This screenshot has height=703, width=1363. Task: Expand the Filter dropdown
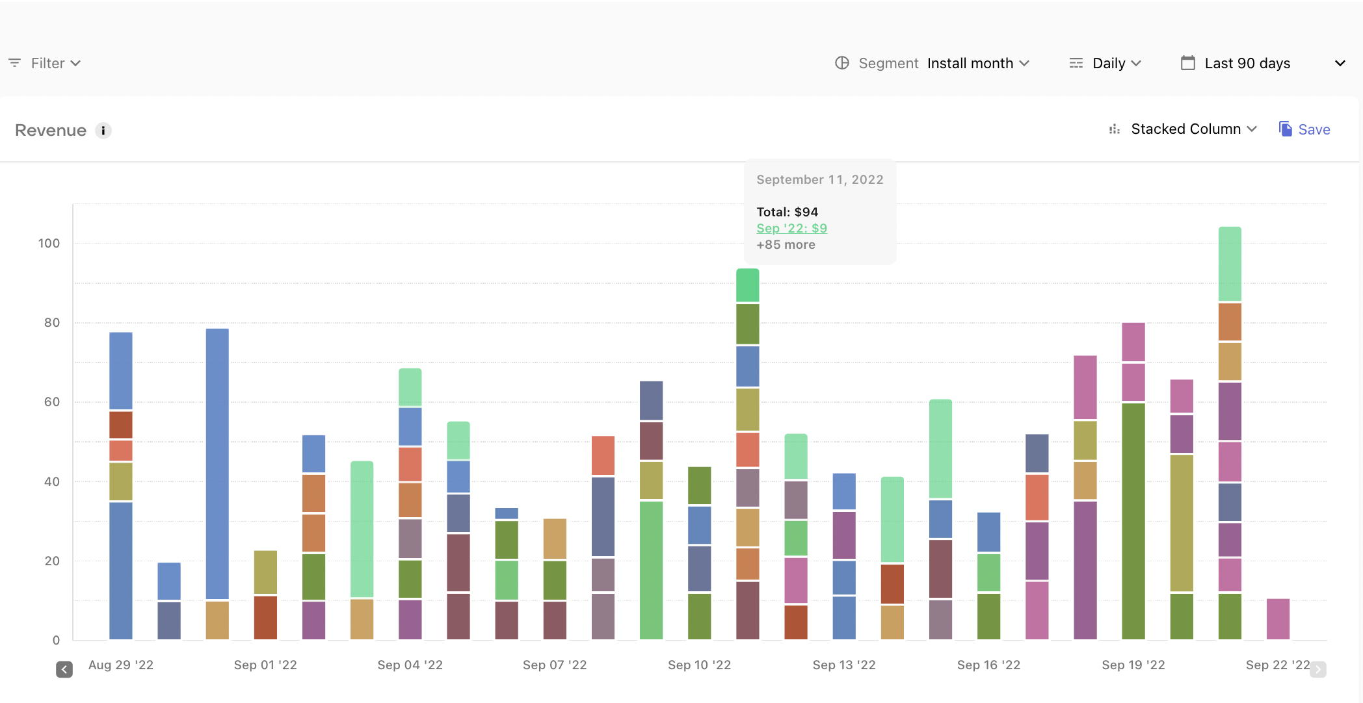point(55,63)
